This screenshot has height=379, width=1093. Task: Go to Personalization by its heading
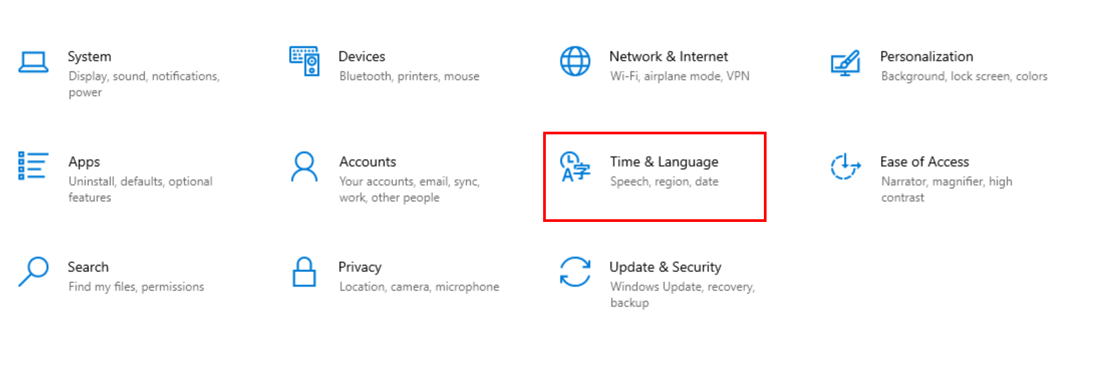pyautogui.click(x=926, y=57)
